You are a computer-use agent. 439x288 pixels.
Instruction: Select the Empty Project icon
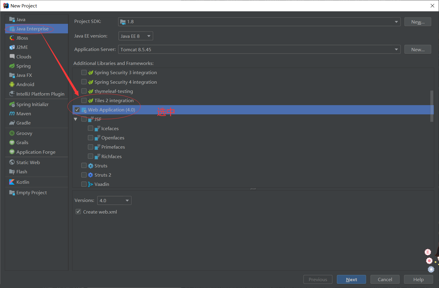point(12,192)
